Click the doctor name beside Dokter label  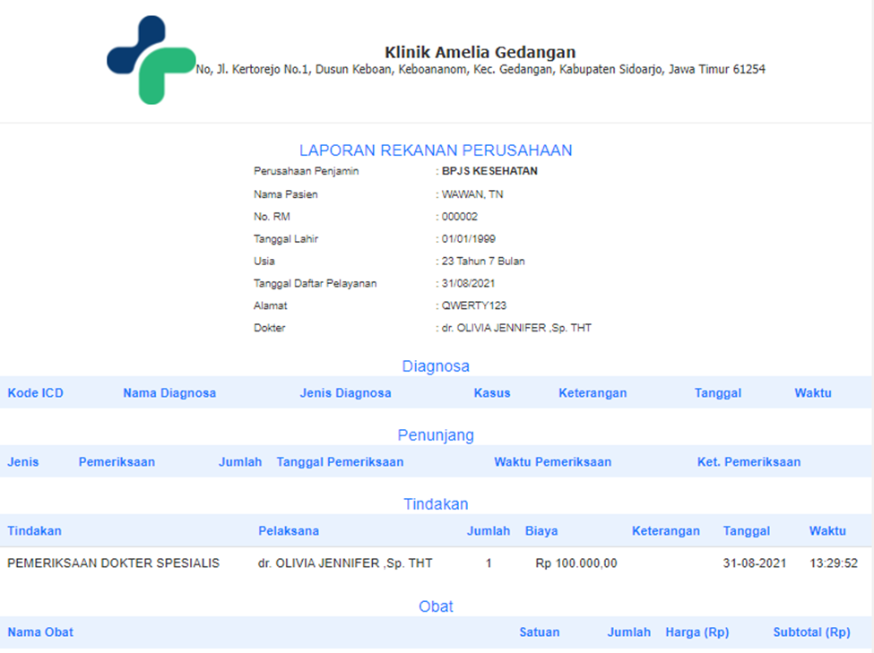click(x=516, y=328)
